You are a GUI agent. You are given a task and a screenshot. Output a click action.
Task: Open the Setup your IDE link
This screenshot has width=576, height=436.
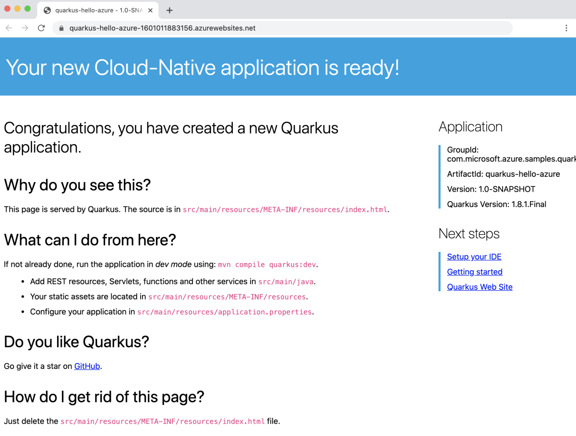click(x=474, y=256)
